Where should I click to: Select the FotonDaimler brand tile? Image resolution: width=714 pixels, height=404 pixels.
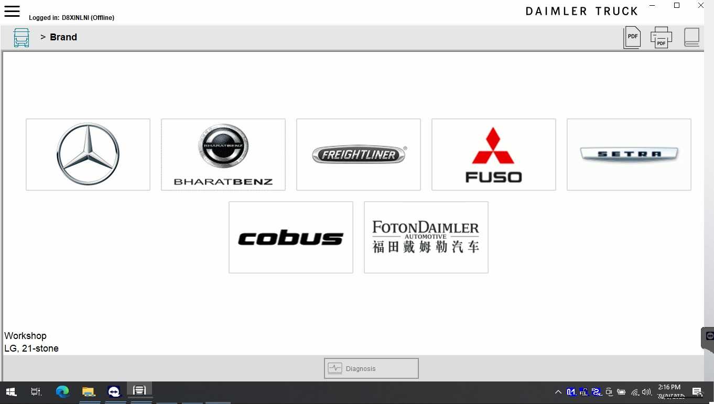coord(426,237)
